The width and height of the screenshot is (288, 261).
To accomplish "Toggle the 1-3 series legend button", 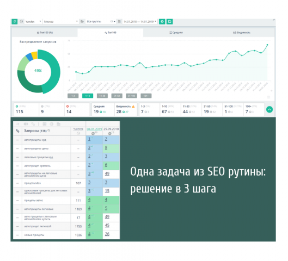I will coord(73,96).
